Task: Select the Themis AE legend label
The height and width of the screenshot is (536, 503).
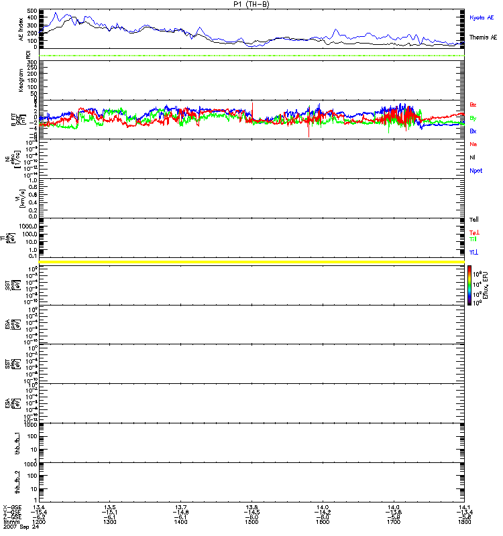Action: (483, 38)
